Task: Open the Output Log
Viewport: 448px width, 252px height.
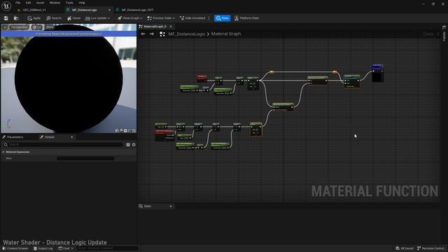Action: pos(43,248)
